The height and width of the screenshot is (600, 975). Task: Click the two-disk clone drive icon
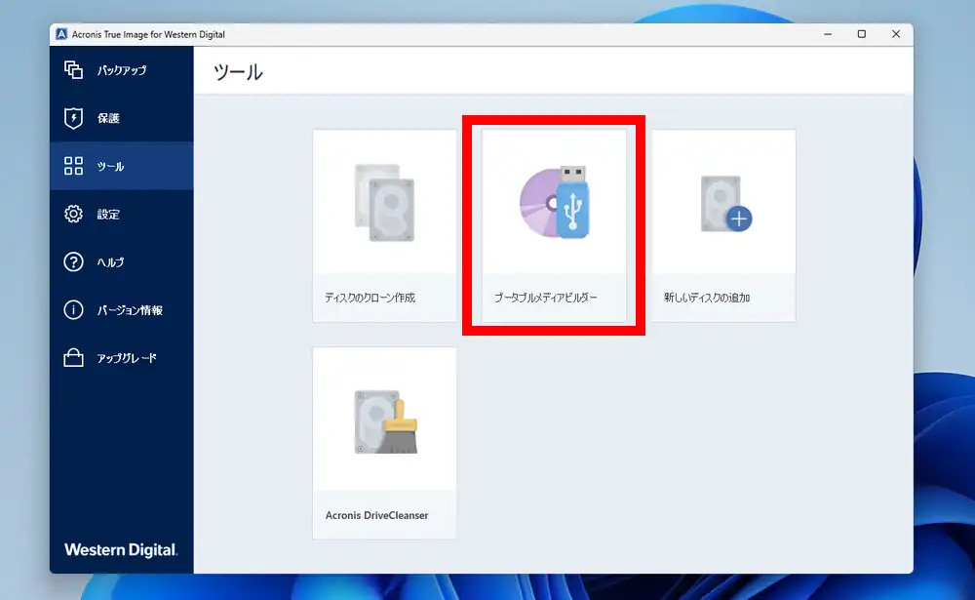tap(384, 202)
